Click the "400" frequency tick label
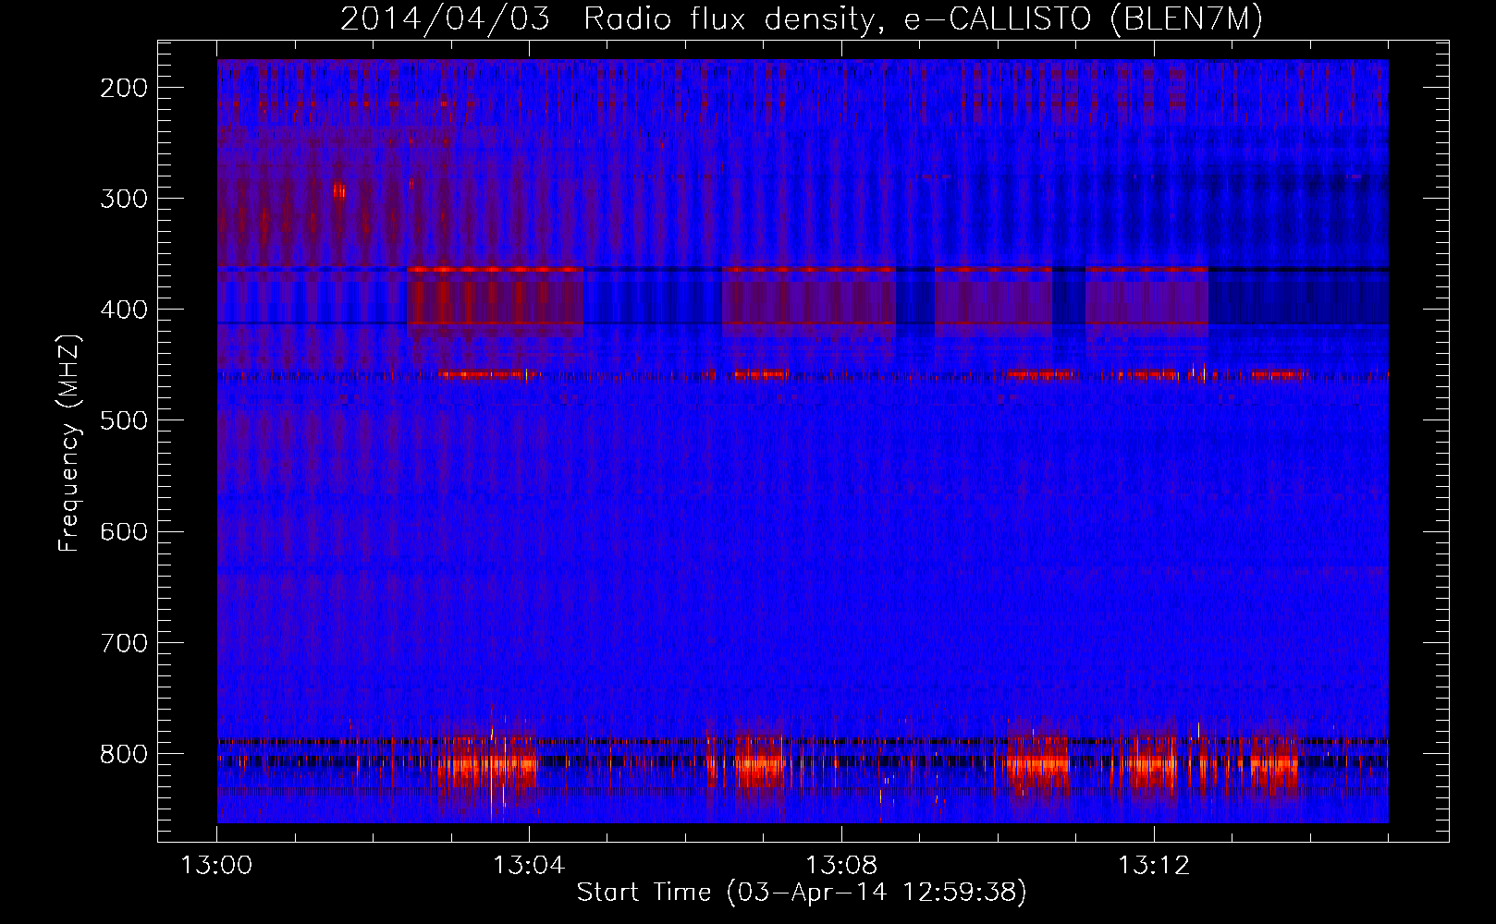 (124, 310)
